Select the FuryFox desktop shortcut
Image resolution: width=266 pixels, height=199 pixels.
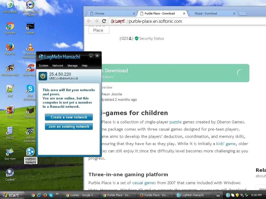pos(10,49)
